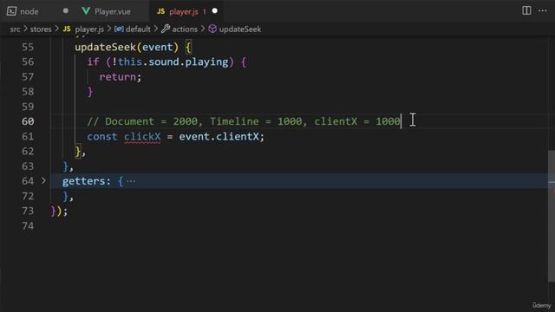
Task: Open the Player.vue tab
Action: coord(112,11)
